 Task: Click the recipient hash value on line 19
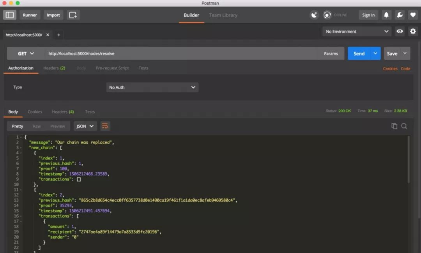pos(119,232)
